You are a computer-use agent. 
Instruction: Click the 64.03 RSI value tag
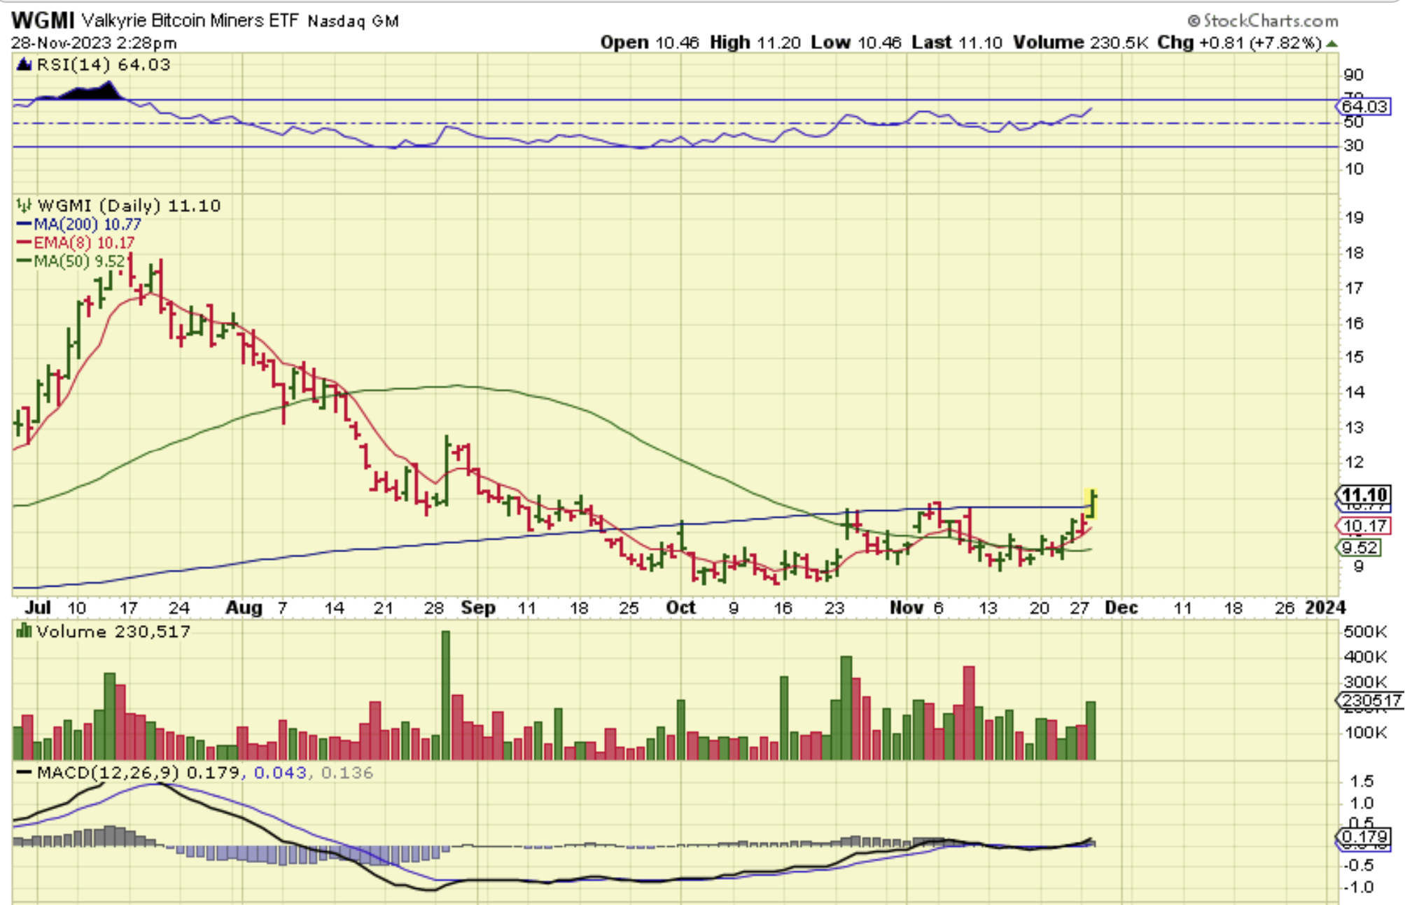[x=1364, y=106]
